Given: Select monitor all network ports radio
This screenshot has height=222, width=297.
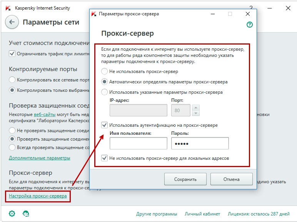Looking at the screenshot, I should [12, 80].
